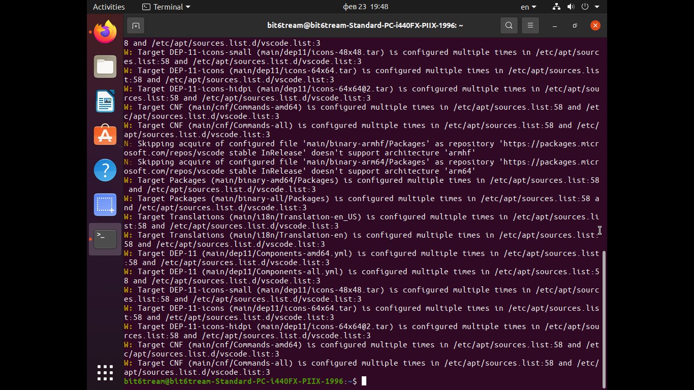
Task: Select the Terminal icon in dock
Action: pos(105,239)
